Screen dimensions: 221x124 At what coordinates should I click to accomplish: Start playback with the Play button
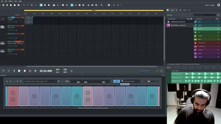[x=19, y=71]
